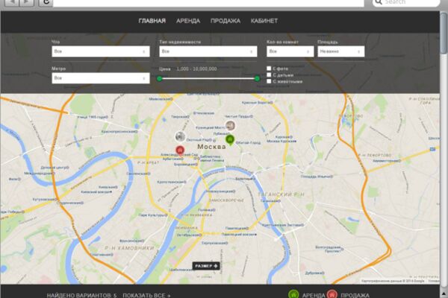Click the Курская metro station label
Viewport: 448px width, 298px height.
tap(284, 137)
